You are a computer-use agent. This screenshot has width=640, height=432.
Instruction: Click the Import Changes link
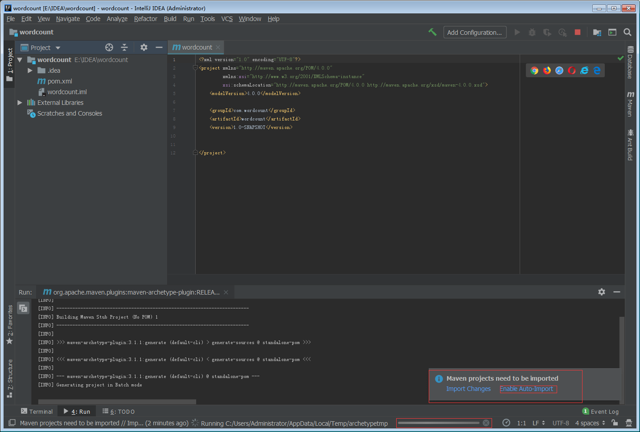[468, 389]
